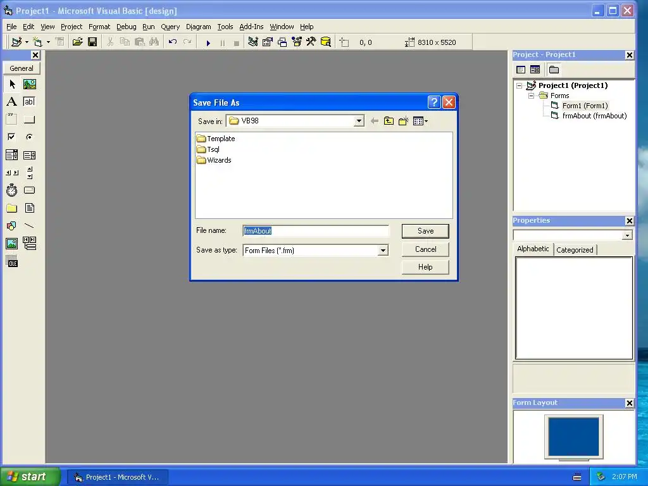Viewport: 648px width, 486px height.
Task: Select the FileListBox tool
Action: (x=29, y=208)
